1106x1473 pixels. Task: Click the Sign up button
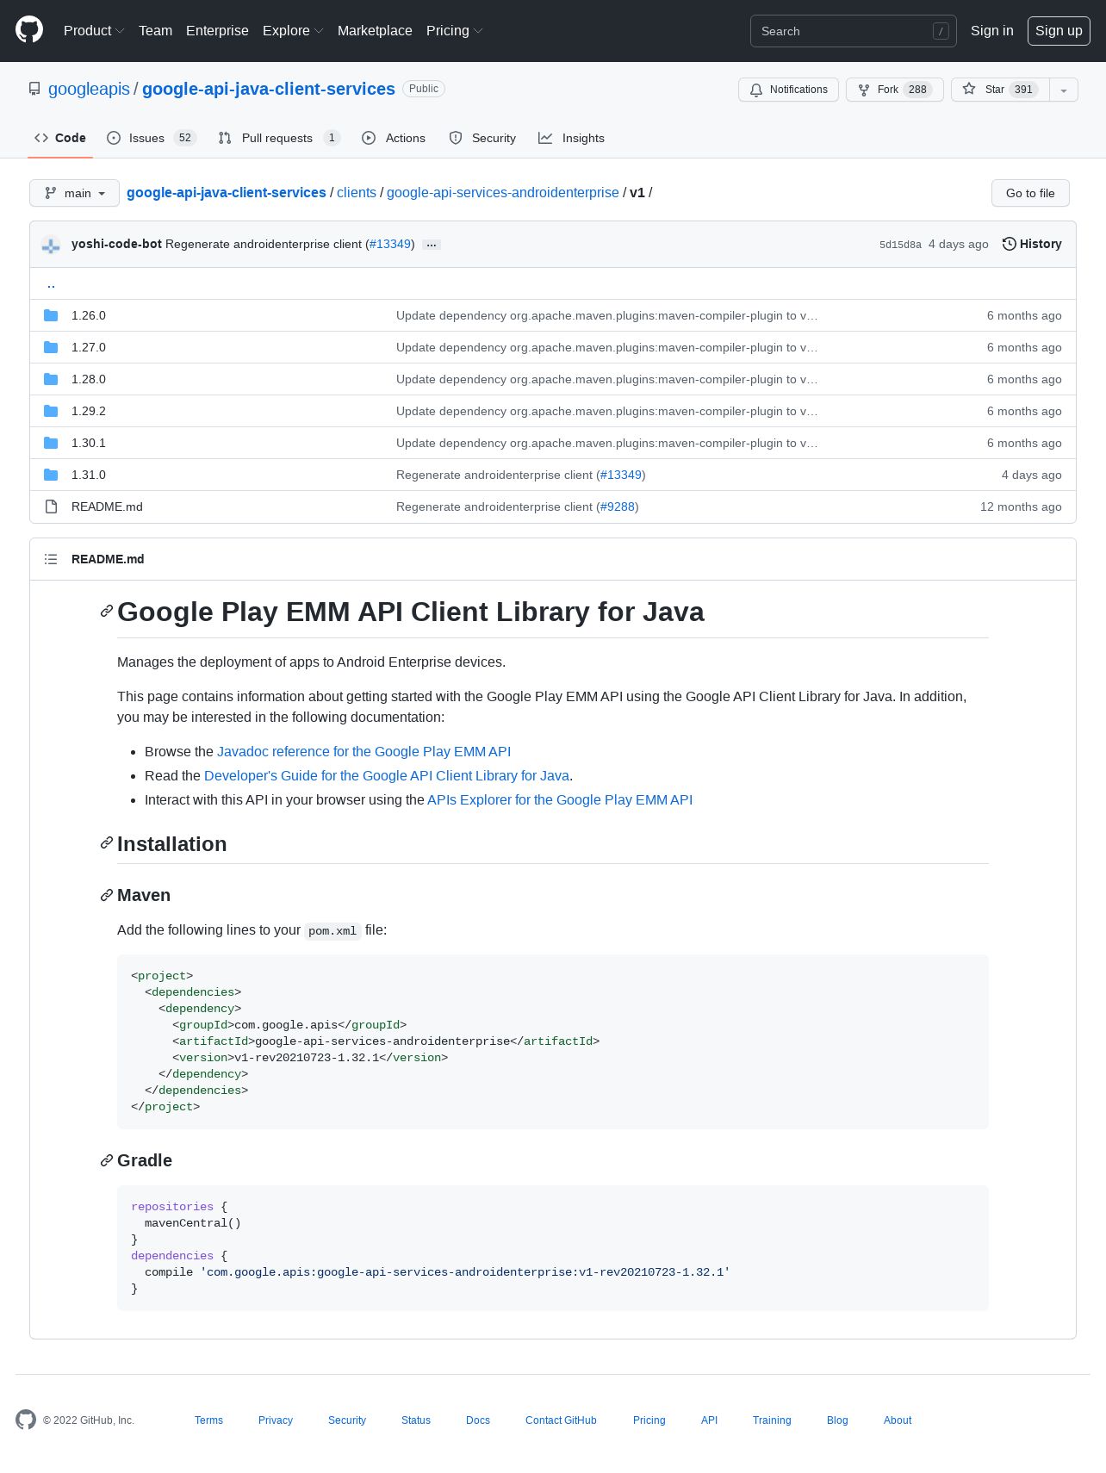click(1059, 30)
